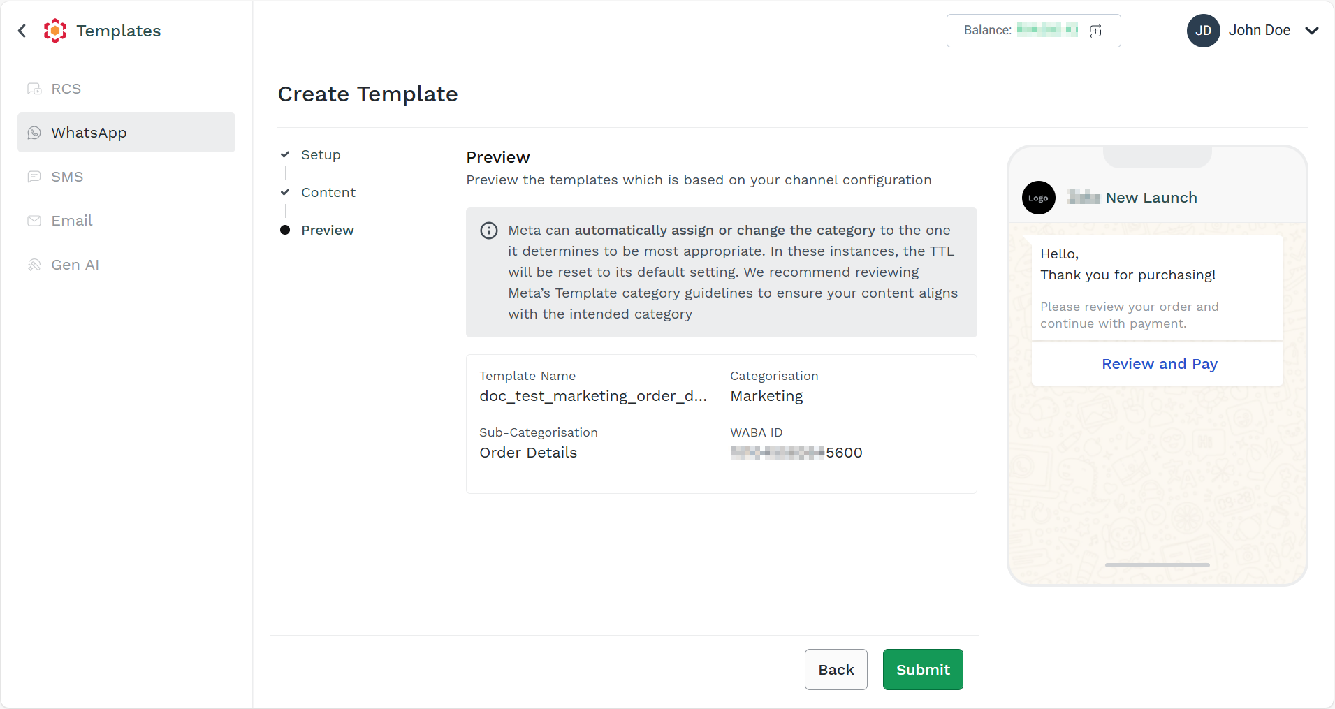Open Email templates

126,221
